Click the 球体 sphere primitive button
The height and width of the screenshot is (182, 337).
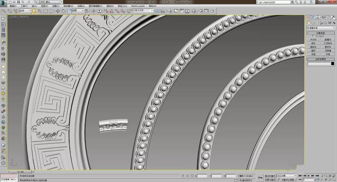click(x=313, y=43)
